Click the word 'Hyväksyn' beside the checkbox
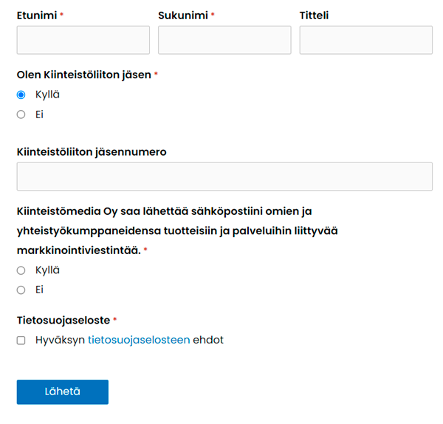The width and height of the screenshot is (443, 424). coord(61,340)
